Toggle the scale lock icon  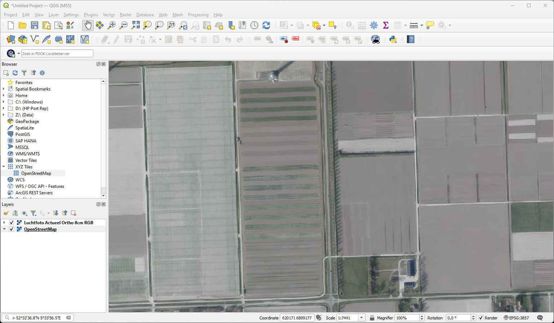[372, 318]
